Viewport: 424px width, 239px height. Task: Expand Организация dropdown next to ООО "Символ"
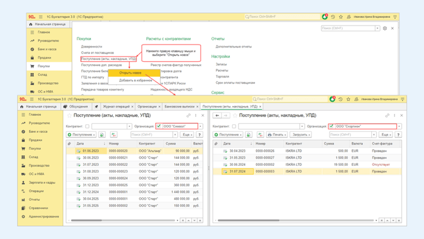(x=200, y=127)
